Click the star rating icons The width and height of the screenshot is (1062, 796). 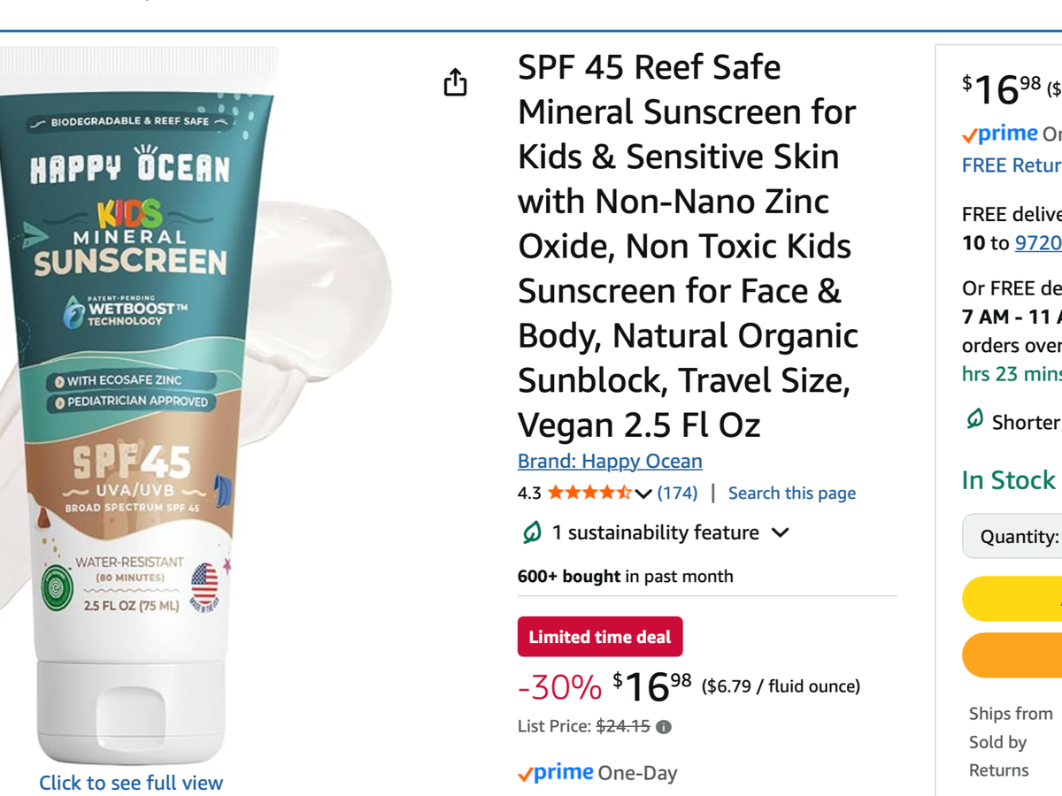click(x=589, y=493)
